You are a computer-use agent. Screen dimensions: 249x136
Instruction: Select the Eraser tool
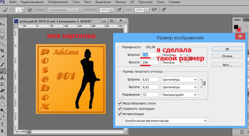[3, 91]
